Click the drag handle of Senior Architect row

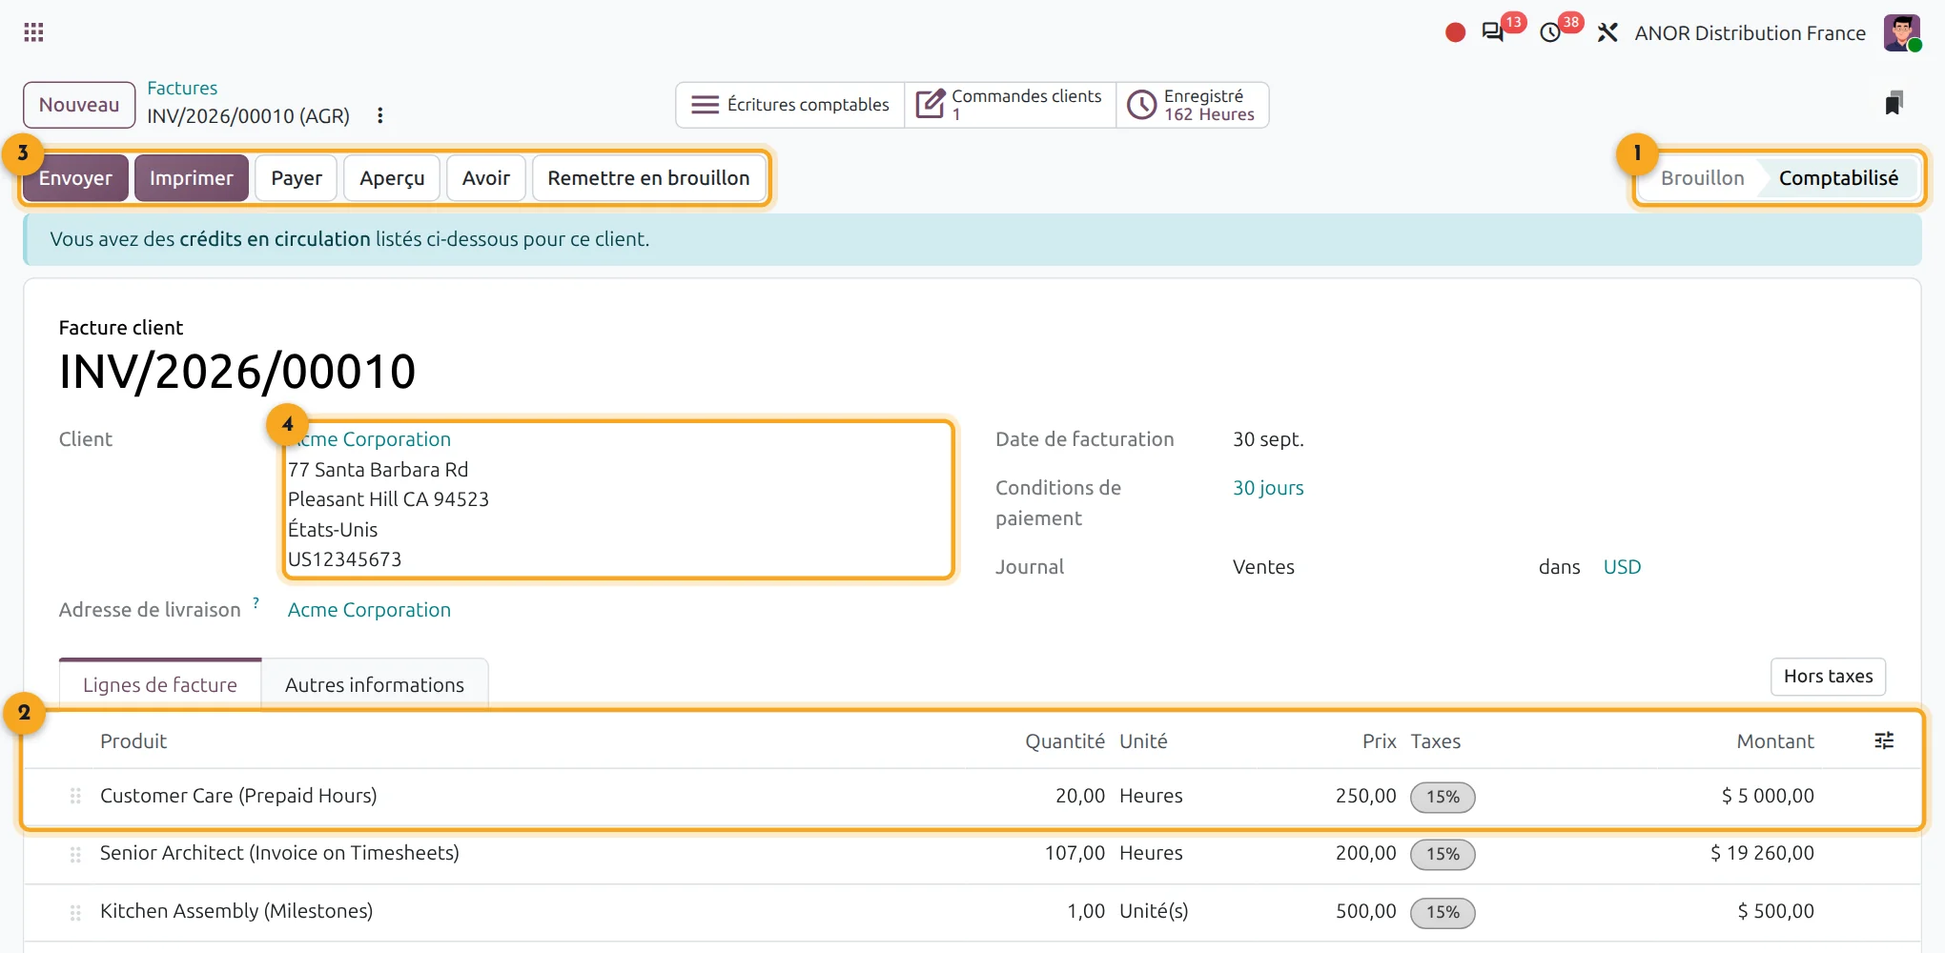[x=75, y=854]
